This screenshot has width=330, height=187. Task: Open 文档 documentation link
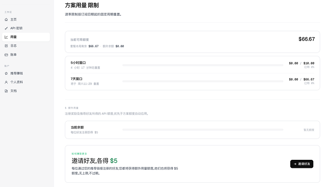pos(26,91)
